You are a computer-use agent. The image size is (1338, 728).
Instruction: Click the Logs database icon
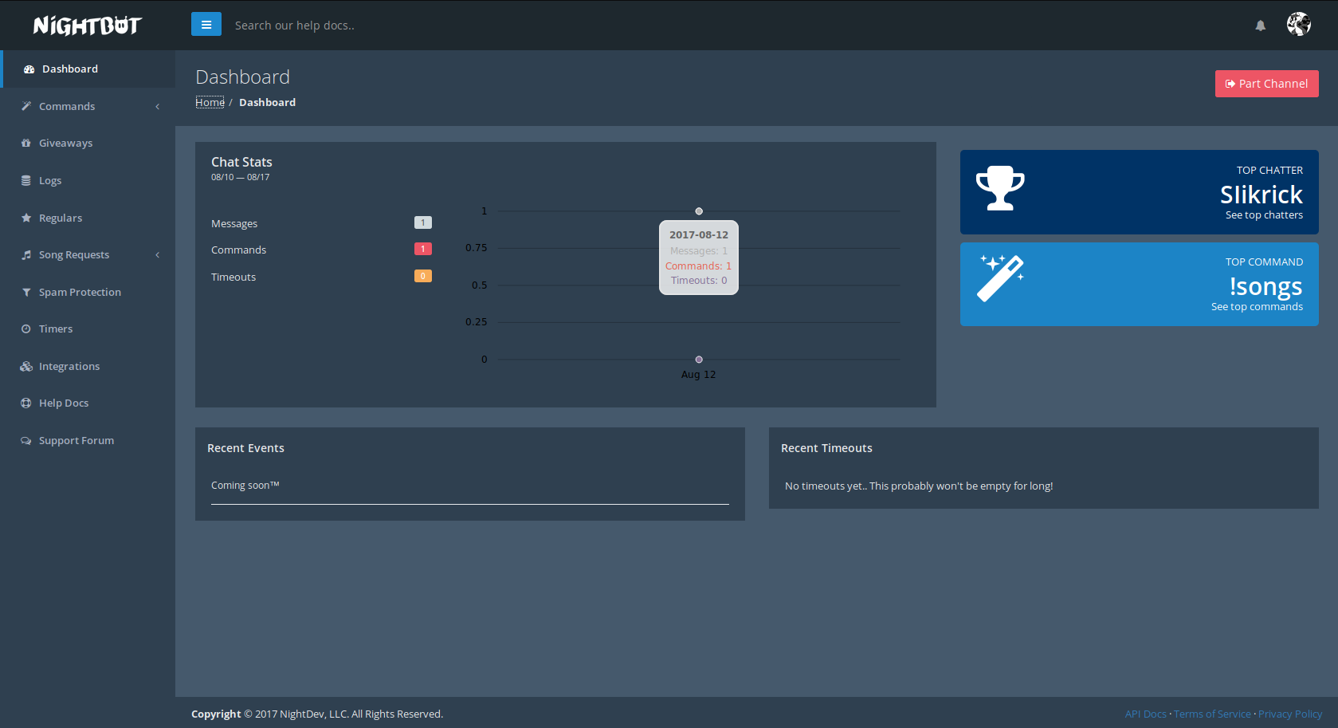tap(26, 180)
